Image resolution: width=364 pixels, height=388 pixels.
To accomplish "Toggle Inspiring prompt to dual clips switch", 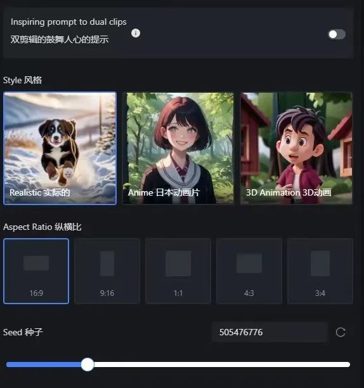I will pyautogui.click(x=337, y=34).
